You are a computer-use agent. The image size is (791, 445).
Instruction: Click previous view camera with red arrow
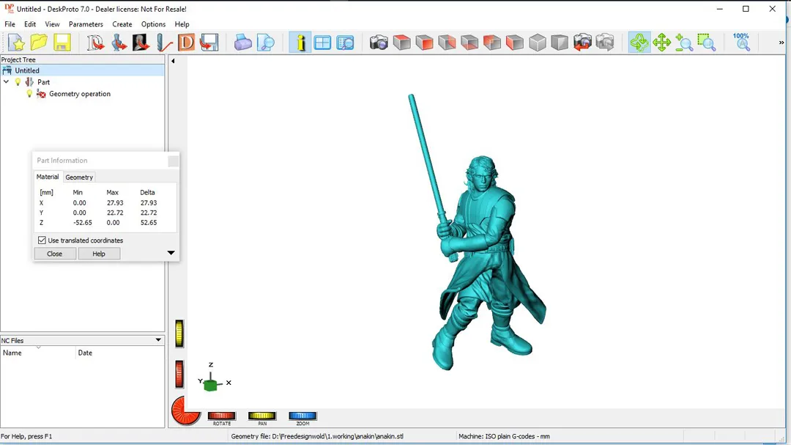tap(582, 43)
